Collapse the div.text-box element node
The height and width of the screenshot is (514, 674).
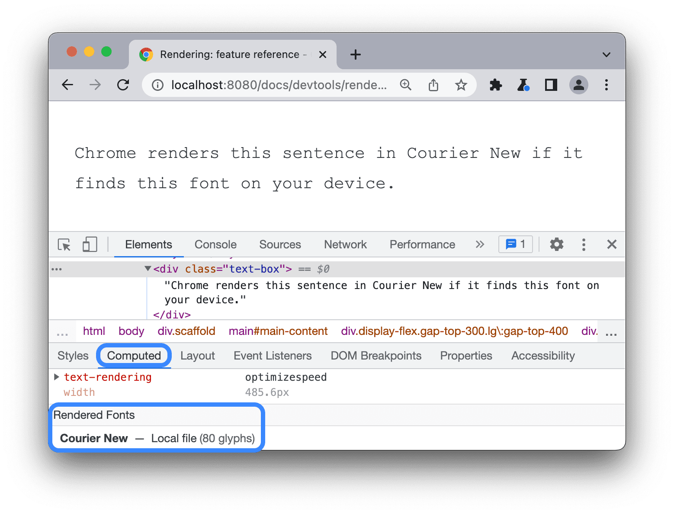[148, 269]
